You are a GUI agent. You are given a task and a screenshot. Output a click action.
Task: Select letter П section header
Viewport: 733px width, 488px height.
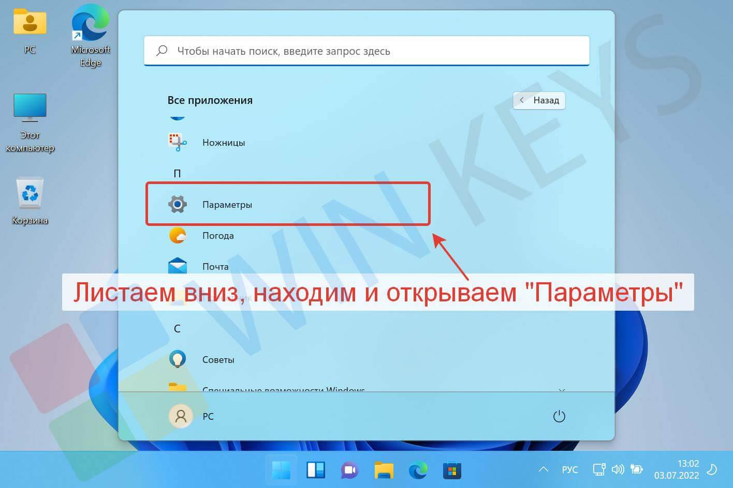pyautogui.click(x=177, y=173)
